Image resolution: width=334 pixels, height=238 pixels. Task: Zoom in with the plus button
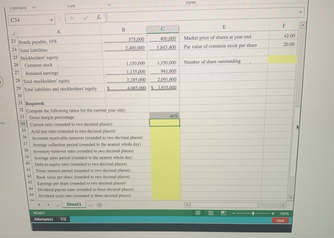tap(273, 214)
